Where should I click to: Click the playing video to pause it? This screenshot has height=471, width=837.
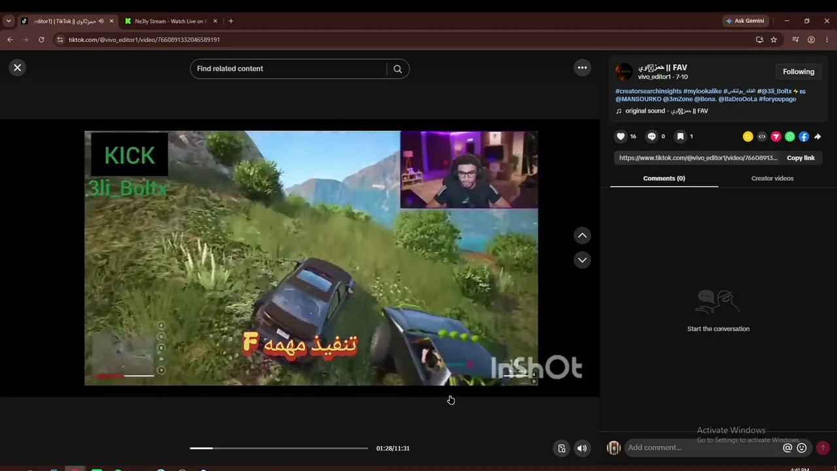point(311,258)
